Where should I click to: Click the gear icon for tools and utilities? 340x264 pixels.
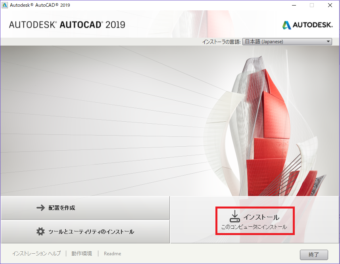40,231
